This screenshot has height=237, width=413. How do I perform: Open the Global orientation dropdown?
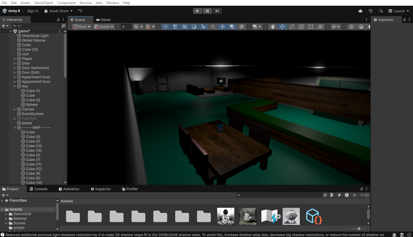tap(103, 26)
